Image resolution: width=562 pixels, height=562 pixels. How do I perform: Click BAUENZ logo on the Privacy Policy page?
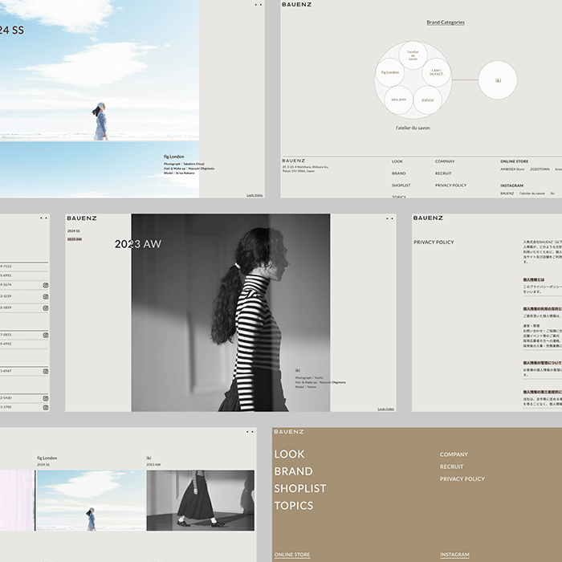click(428, 218)
